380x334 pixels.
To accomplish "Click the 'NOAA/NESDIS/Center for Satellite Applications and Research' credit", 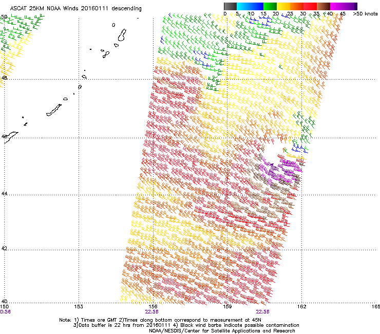I will point(222,331).
